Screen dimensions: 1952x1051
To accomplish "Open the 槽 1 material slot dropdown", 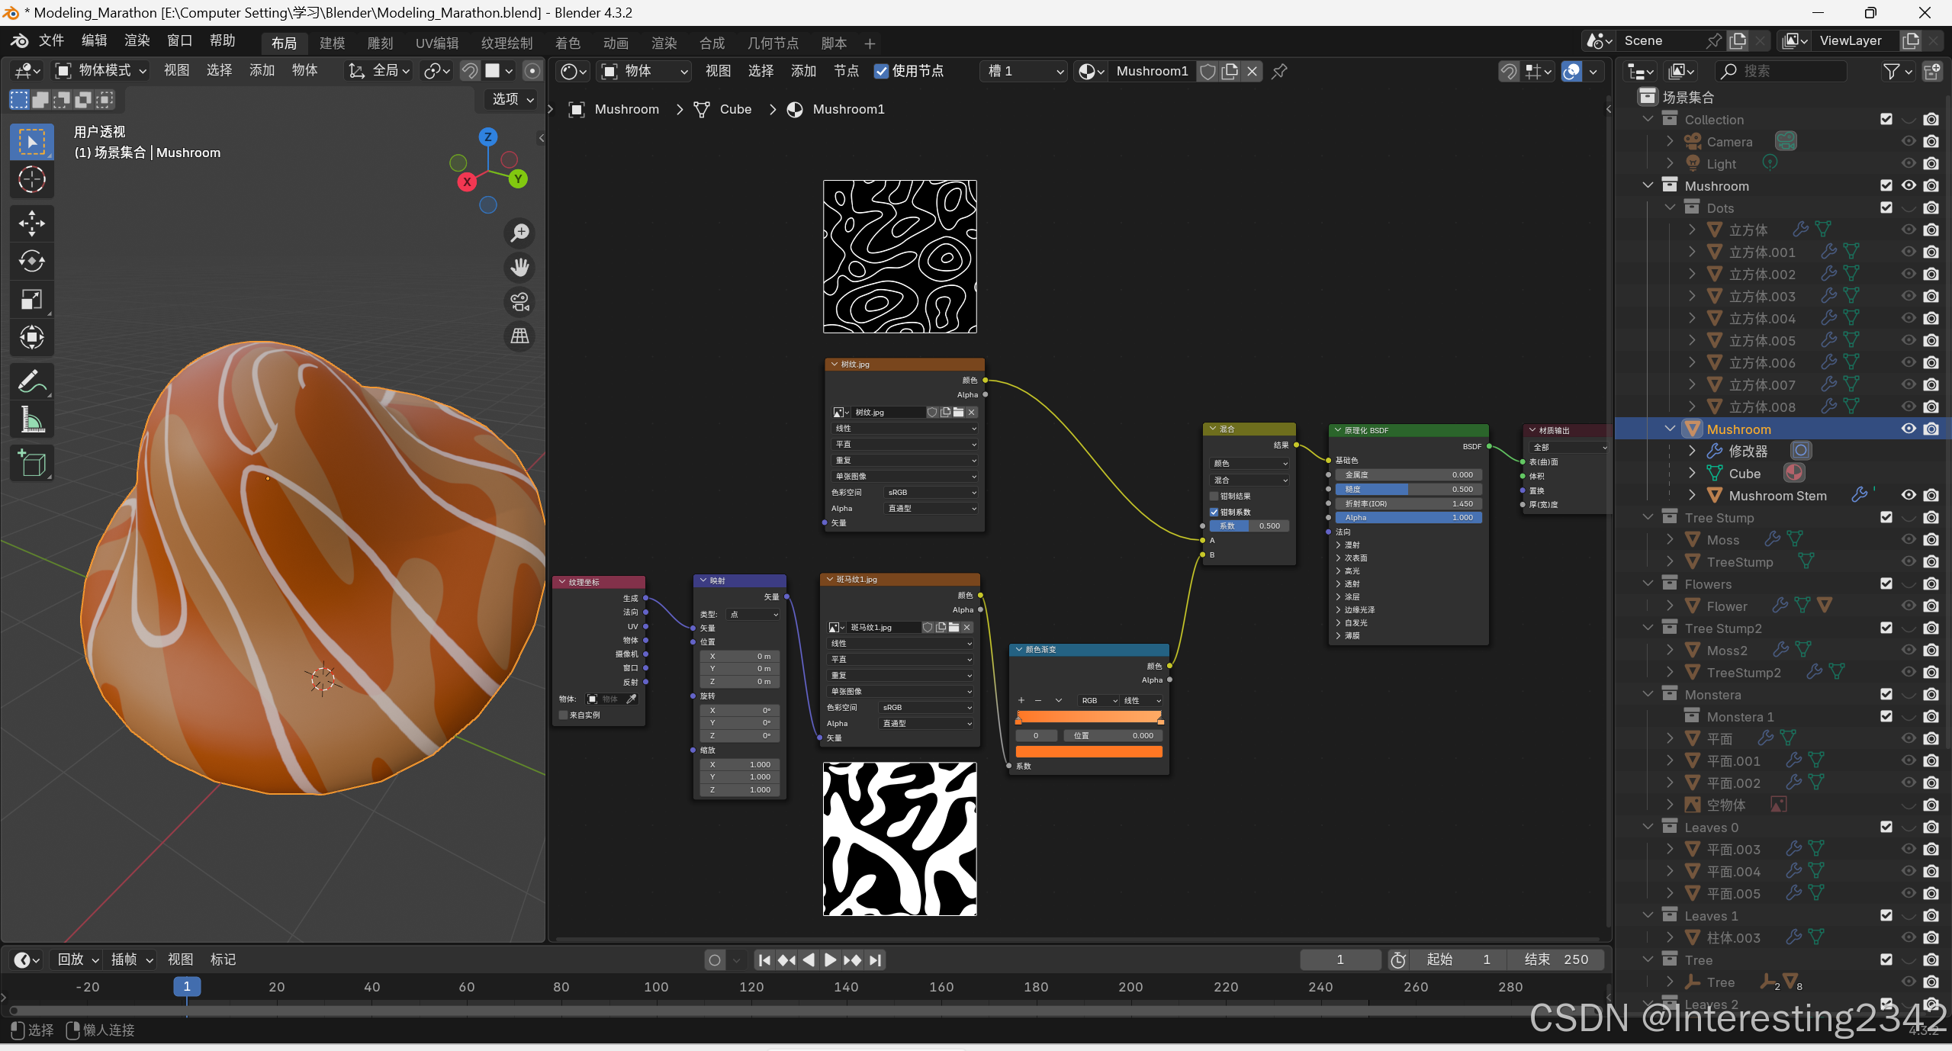I will (1024, 71).
